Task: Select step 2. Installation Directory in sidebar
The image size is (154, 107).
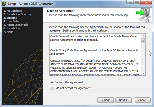Action: pyautogui.click(x=17, y=14)
